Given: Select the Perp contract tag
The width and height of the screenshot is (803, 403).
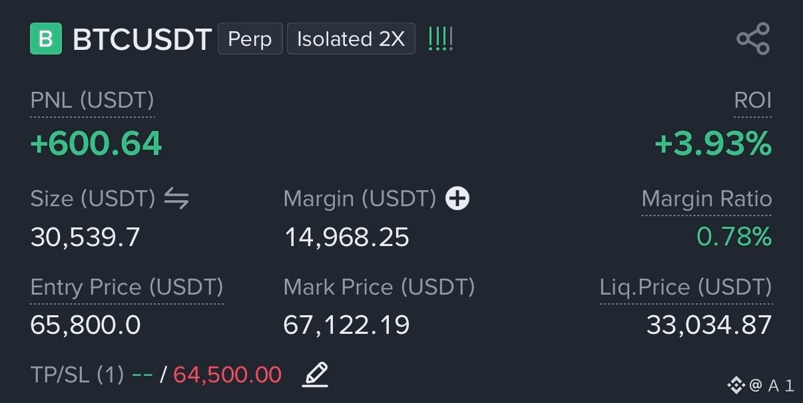Looking at the screenshot, I should pos(250,39).
